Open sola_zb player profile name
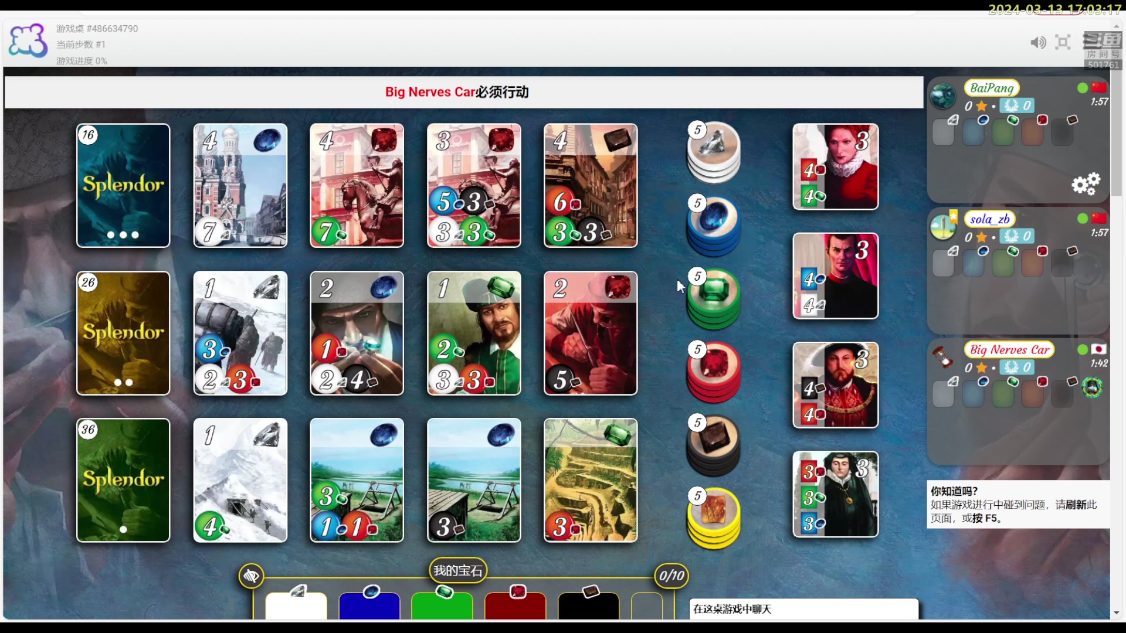The image size is (1126, 633). coord(989,219)
